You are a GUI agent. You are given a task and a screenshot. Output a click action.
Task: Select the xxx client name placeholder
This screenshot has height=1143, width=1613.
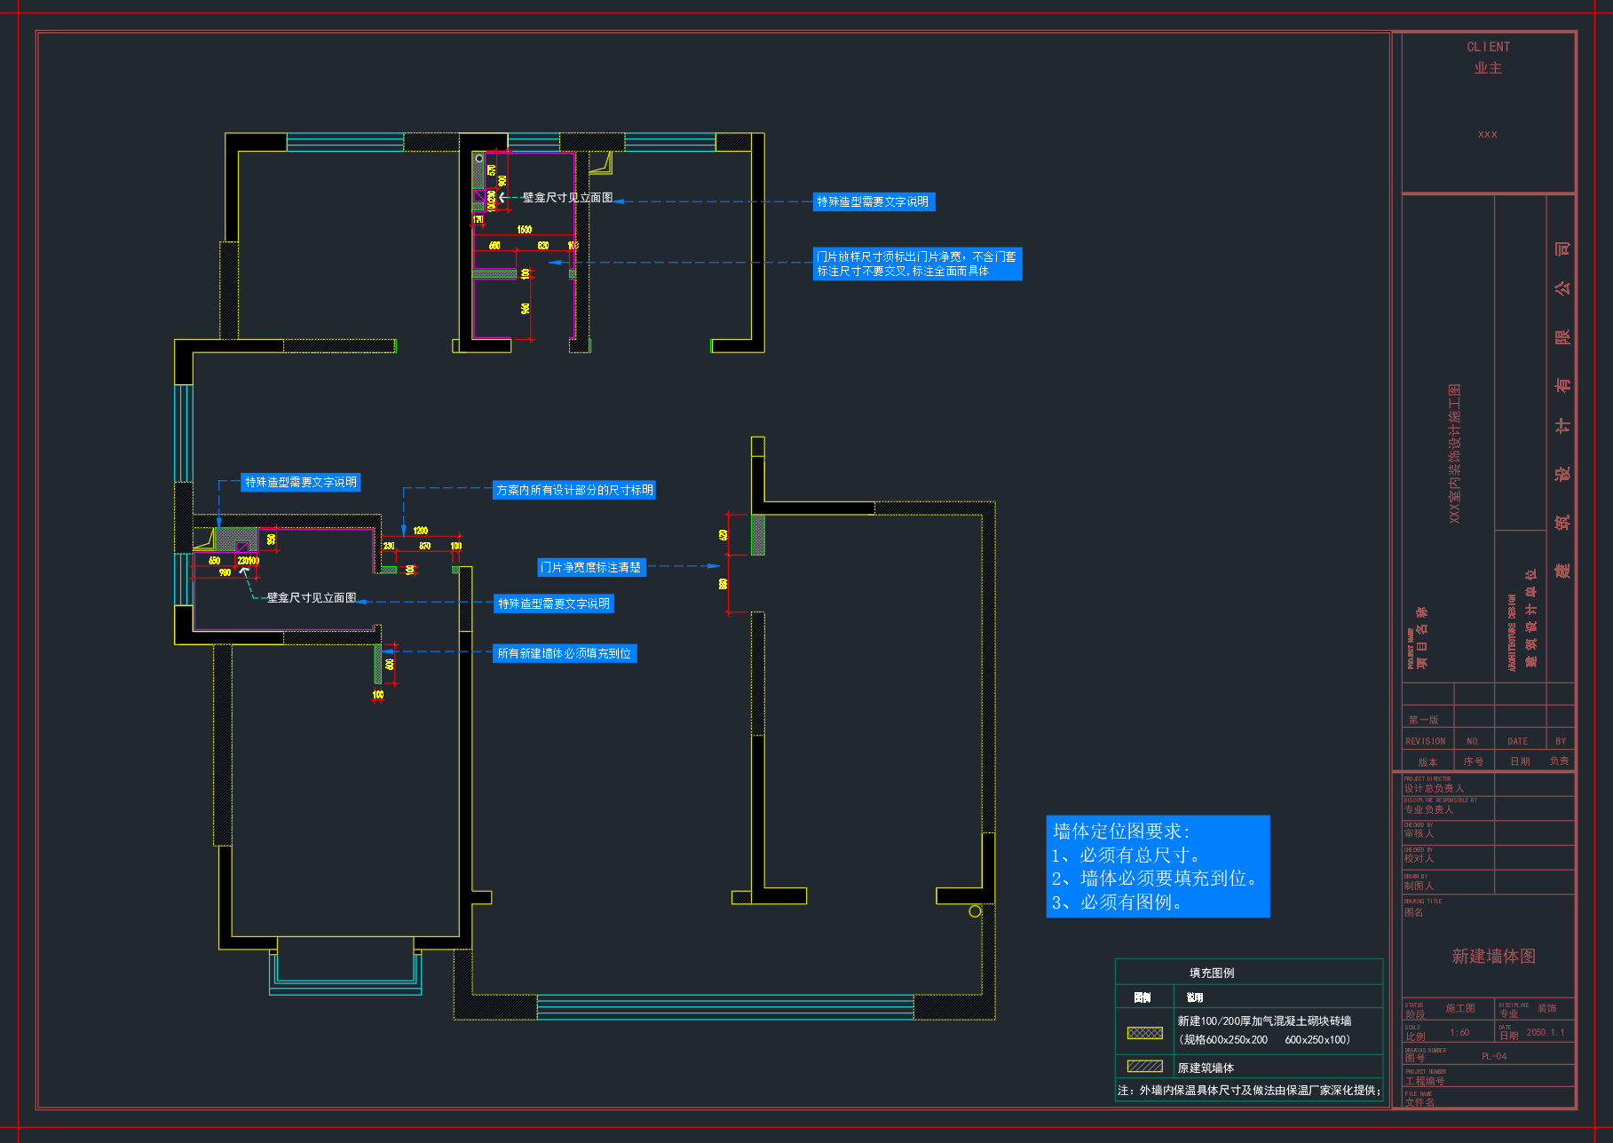pyautogui.click(x=1488, y=134)
